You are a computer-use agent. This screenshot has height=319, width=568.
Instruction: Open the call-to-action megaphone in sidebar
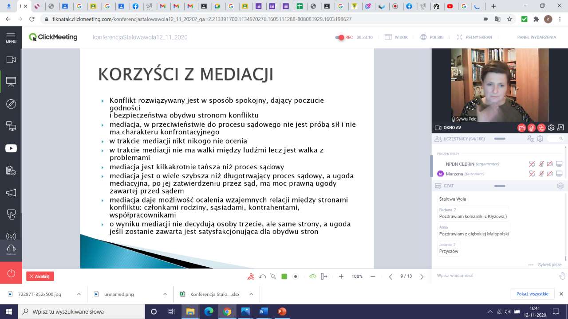(x=11, y=193)
